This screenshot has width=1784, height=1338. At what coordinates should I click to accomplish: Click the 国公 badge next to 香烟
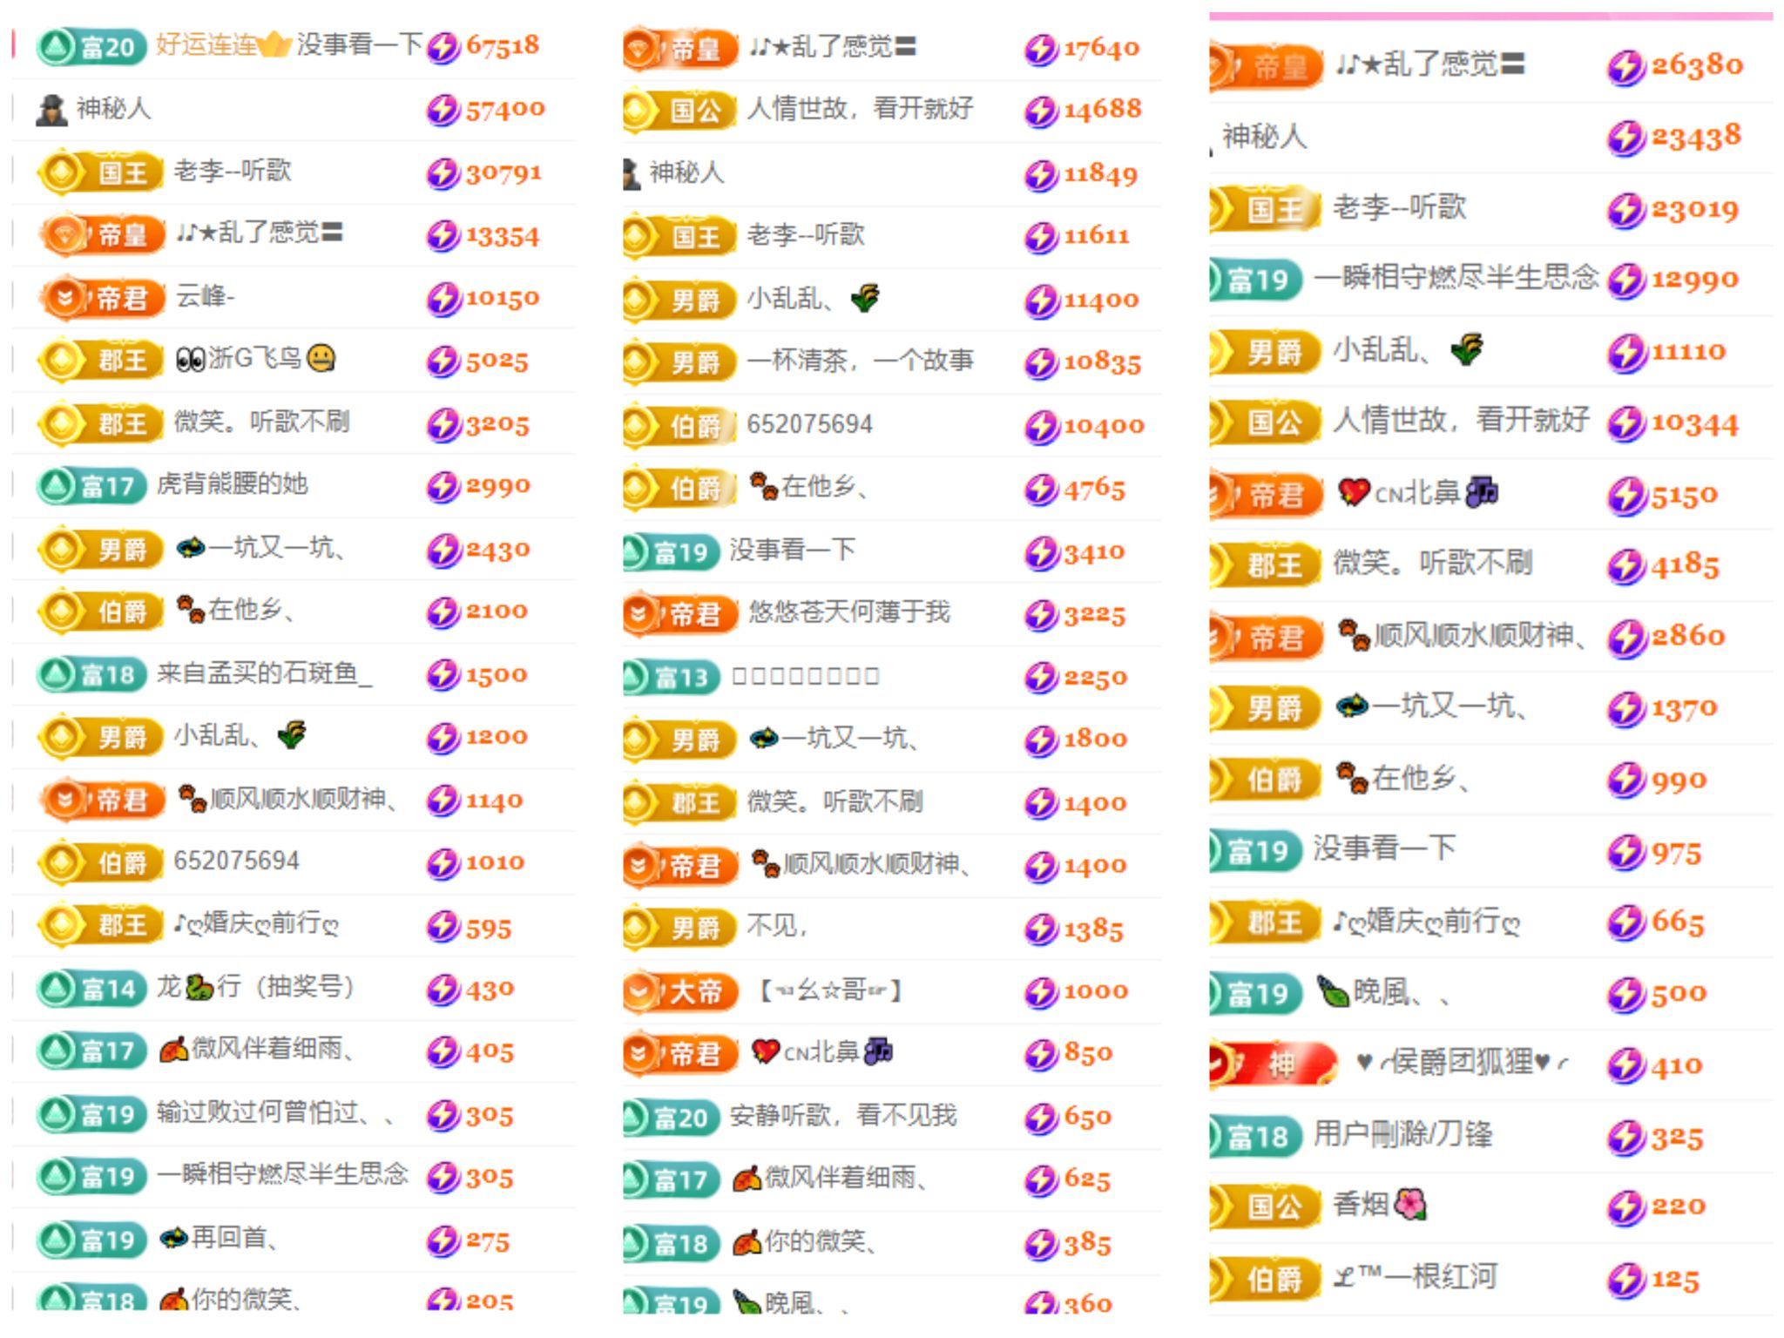[x=1266, y=1206]
